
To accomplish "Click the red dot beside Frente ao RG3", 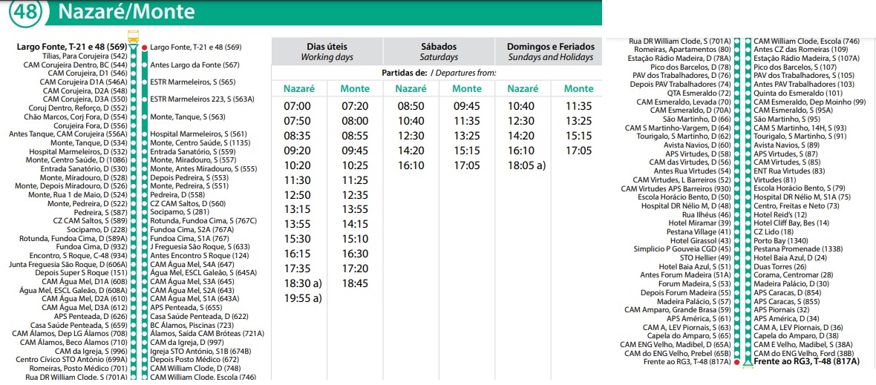I will 736,362.
